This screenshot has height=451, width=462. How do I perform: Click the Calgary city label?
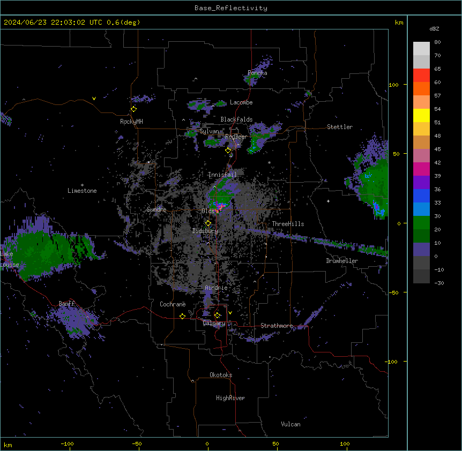point(214,323)
